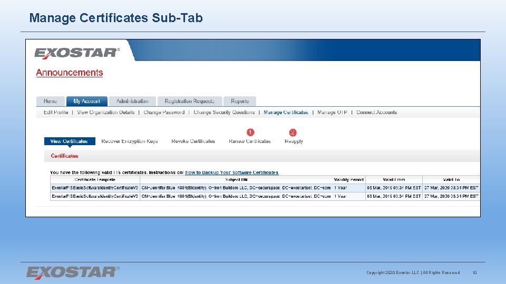The width and height of the screenshot is (506, 284).
Task: Open the Administration tab
Action: [132, 101]
